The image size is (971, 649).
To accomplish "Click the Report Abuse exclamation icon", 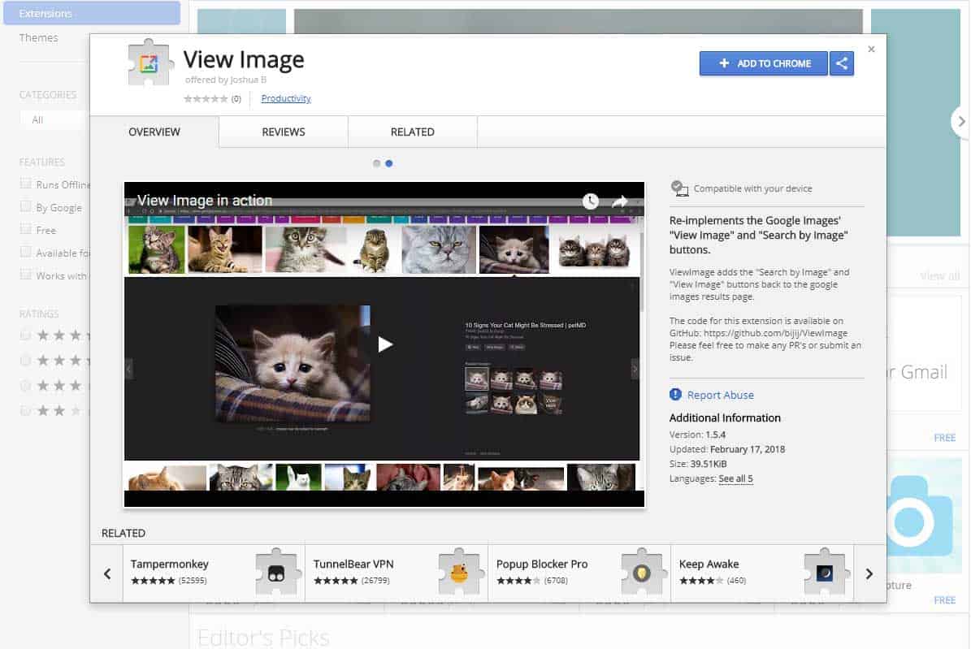I will [675, 395].
